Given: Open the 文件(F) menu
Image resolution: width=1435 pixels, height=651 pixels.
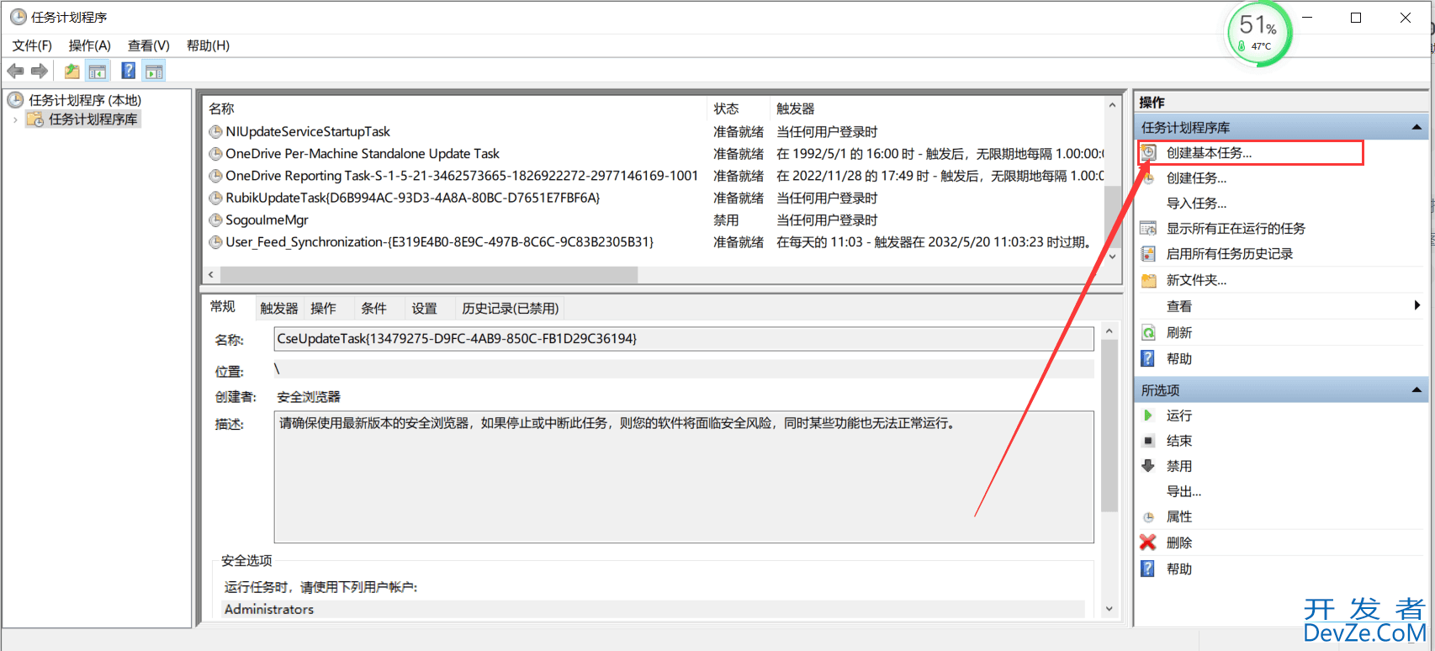Looking at the screenshot, I should (x=32, y=45).
